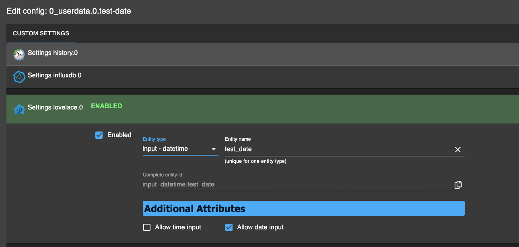Click the history.0 clock icon
This screenshot has width=519, height=247.
19,54
